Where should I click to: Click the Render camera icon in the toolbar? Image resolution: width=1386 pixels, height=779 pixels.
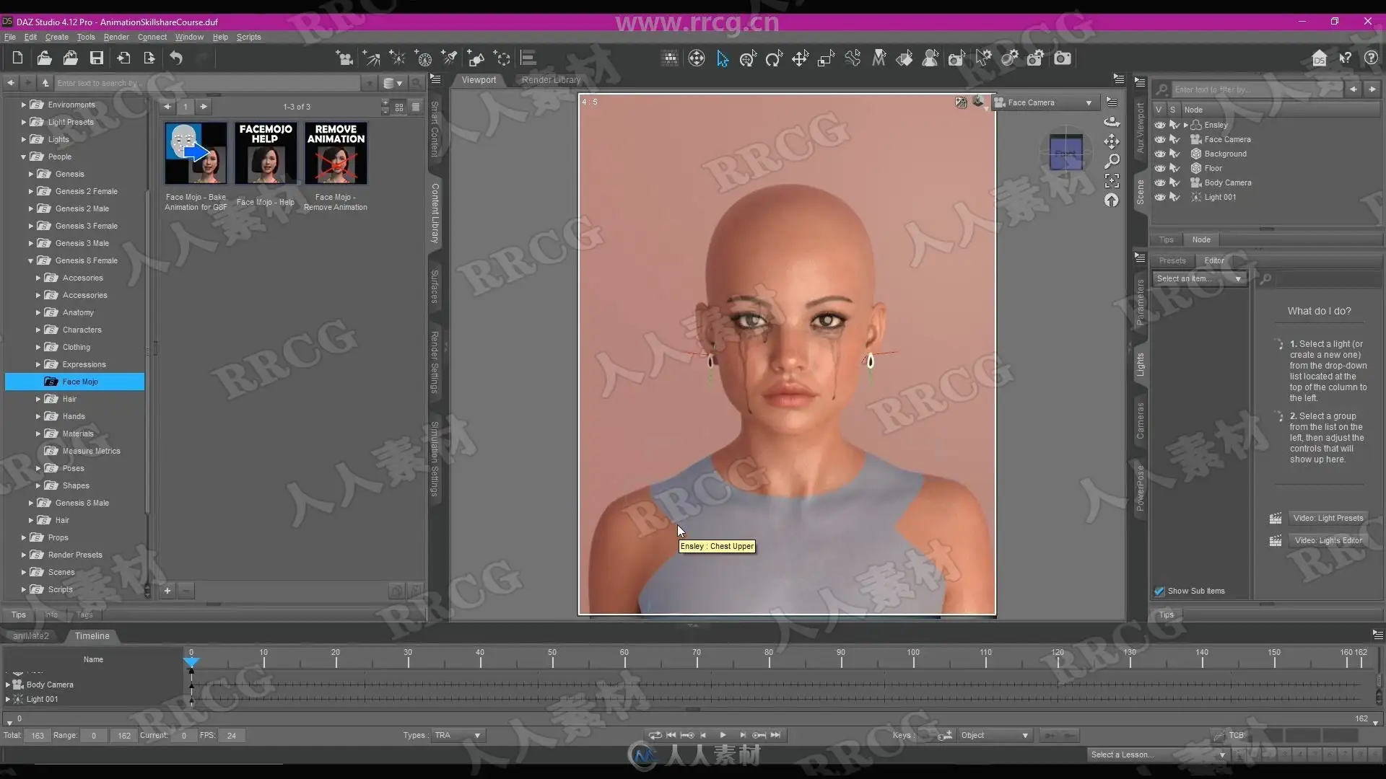[x=1062, y=58]
